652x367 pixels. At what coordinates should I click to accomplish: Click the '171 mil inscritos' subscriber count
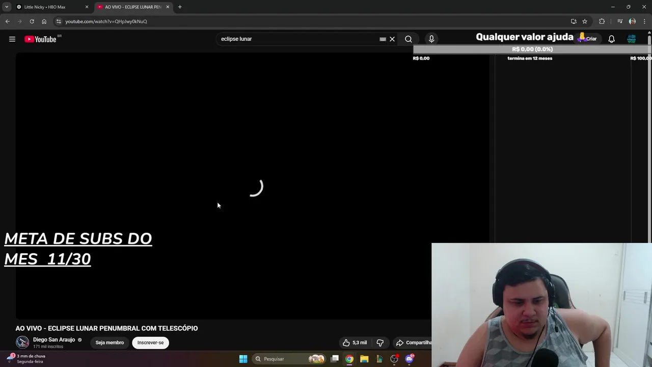click(48, 347)
